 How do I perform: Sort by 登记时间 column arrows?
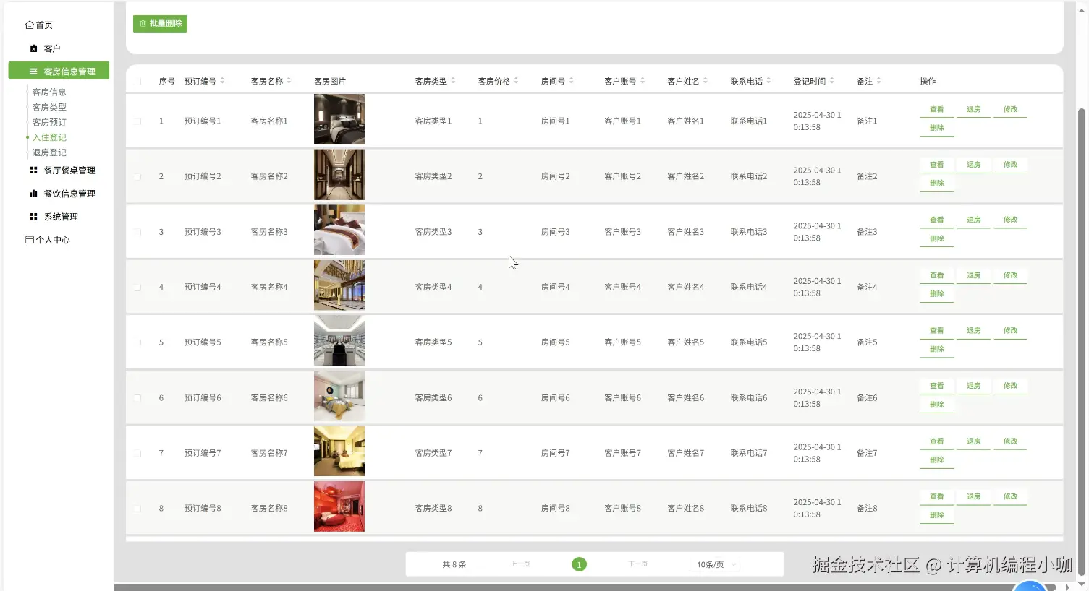(832, 81)
